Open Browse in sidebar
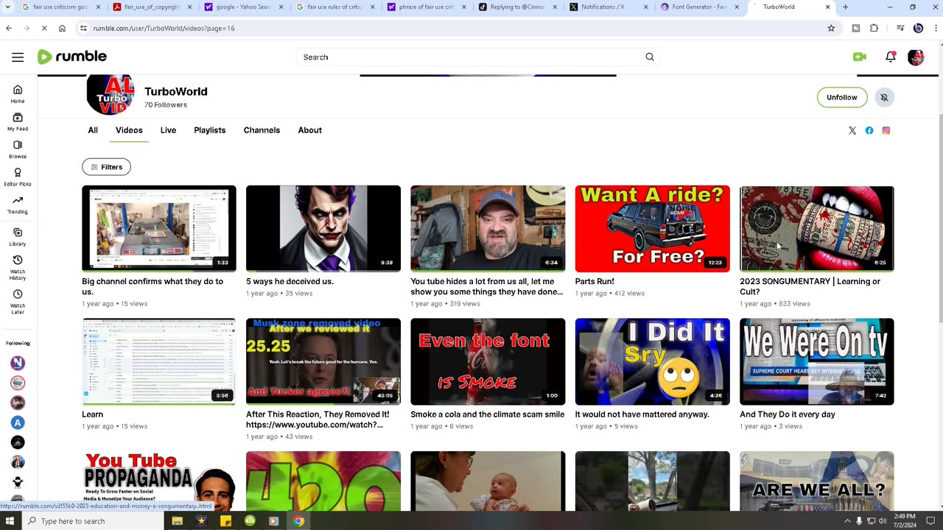 (18, 149)
